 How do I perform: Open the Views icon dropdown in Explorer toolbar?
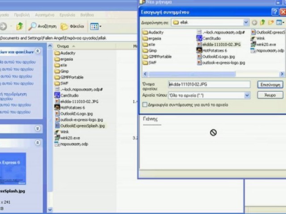pyautogui.click(x=96, y=27)
